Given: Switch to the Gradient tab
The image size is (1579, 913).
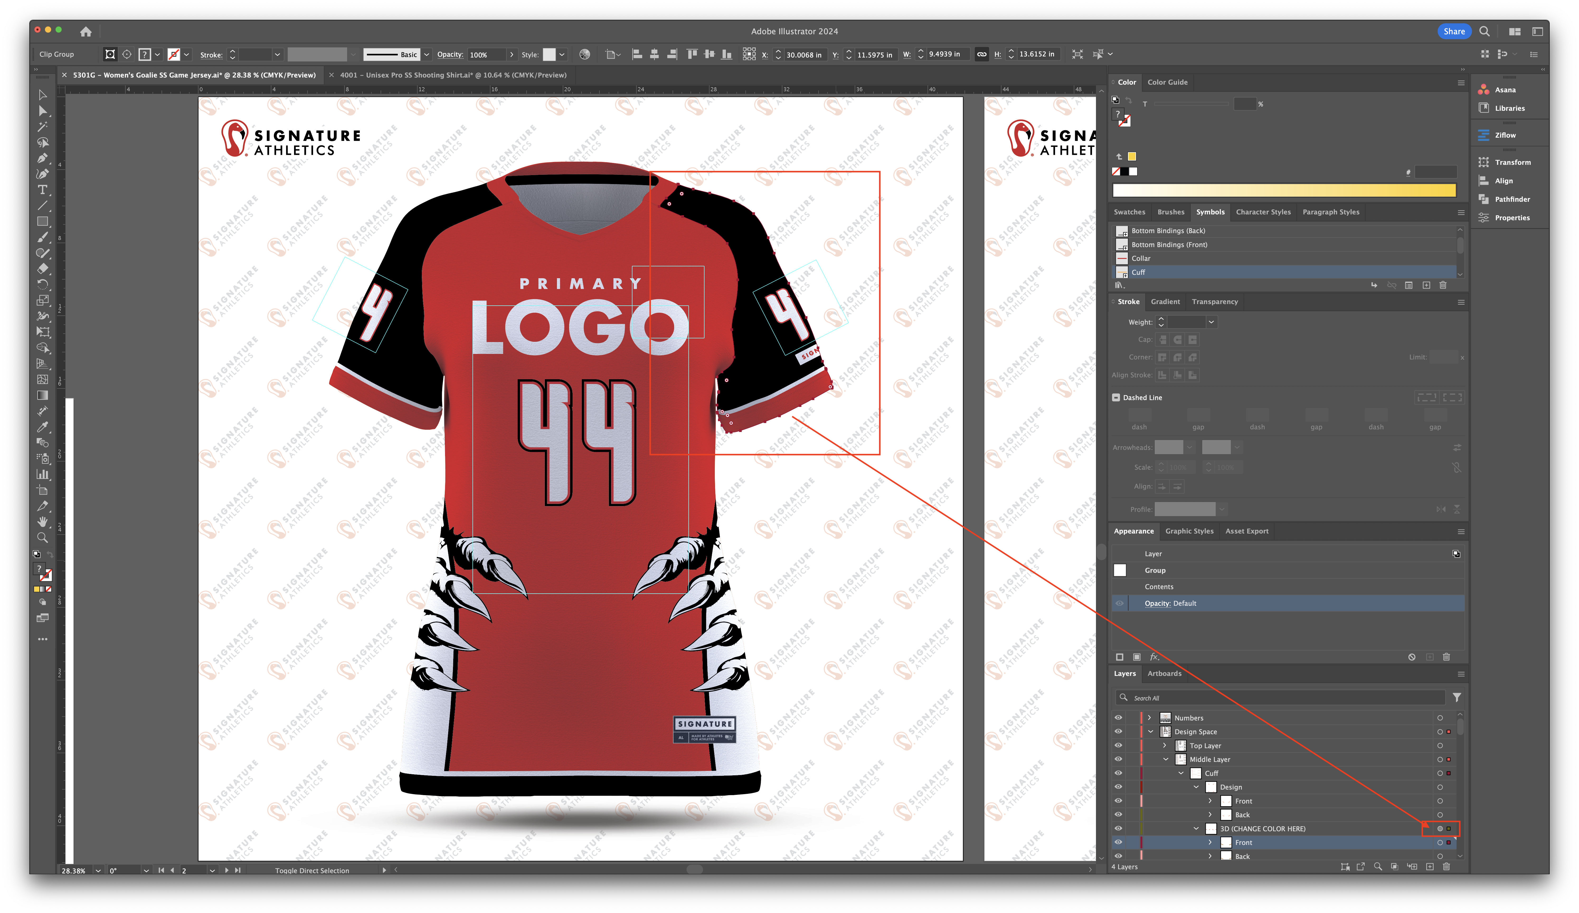Looking at the screenshot, I should 1165,302.
